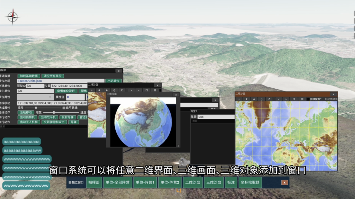Image resolution: width=355 pixels, height=199 pixels.
Task: Click the 原型ID field with j20
Action: [35, 86]
